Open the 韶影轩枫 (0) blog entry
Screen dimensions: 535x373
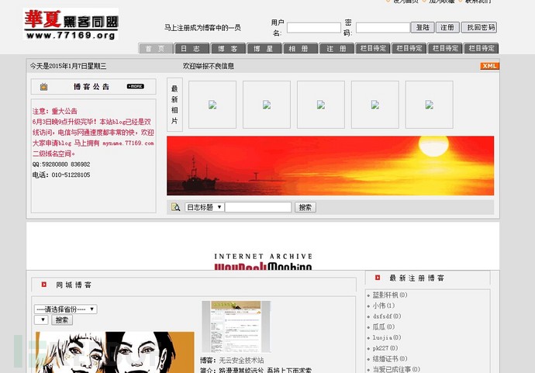click(x=390, y=295)
